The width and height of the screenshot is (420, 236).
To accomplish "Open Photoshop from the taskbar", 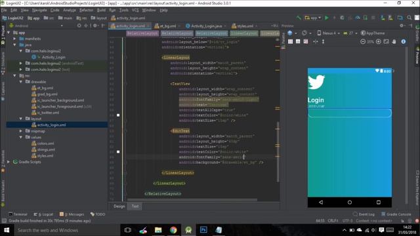I will 203,230.
